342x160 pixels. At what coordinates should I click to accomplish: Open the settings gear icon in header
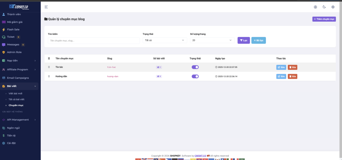pos(333,7)
